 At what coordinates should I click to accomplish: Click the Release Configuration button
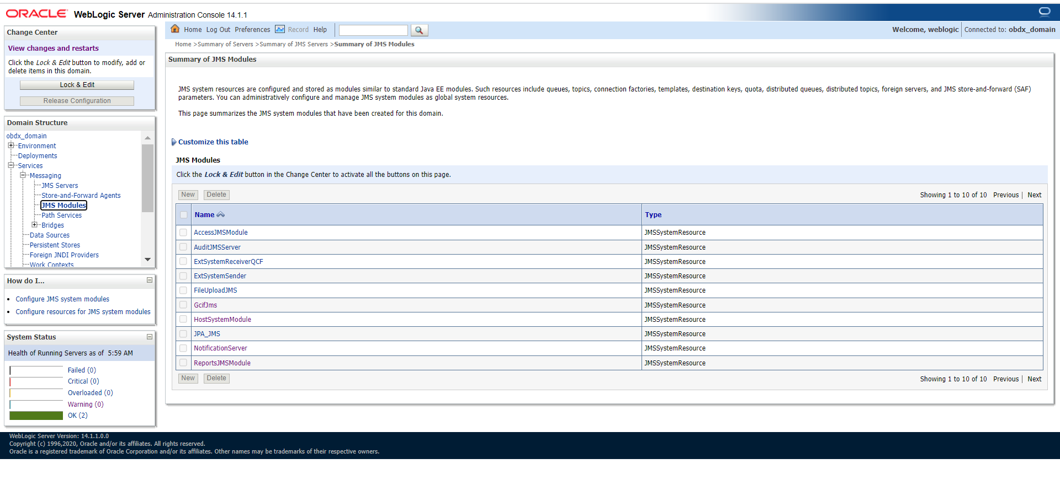click(x=77, y=101)
